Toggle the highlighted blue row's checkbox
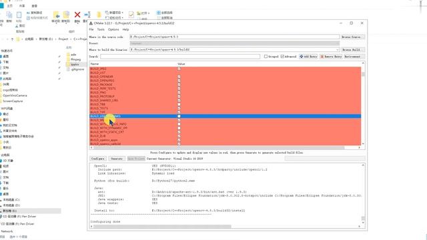Image resolution: width=427 pixels, height=240 pixels. pos(179,116)
